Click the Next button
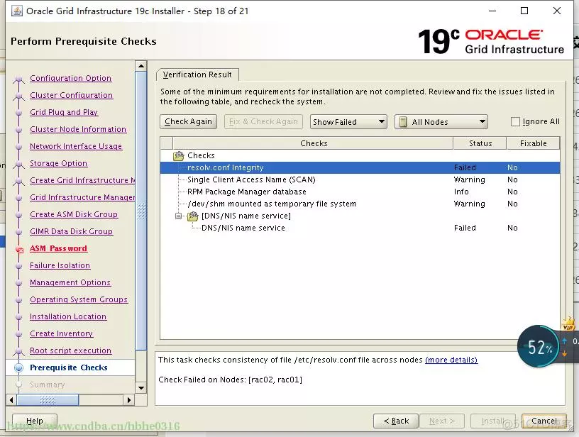This screenshot has height=437, width=579. tap(441, 421)
